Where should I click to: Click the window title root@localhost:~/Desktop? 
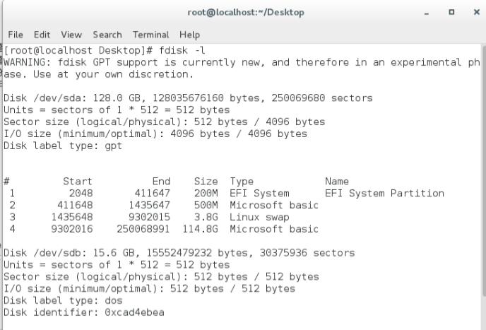point(246,13)
